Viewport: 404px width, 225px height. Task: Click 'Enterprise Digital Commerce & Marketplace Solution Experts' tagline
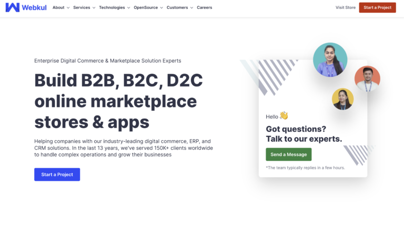point(108,61)
